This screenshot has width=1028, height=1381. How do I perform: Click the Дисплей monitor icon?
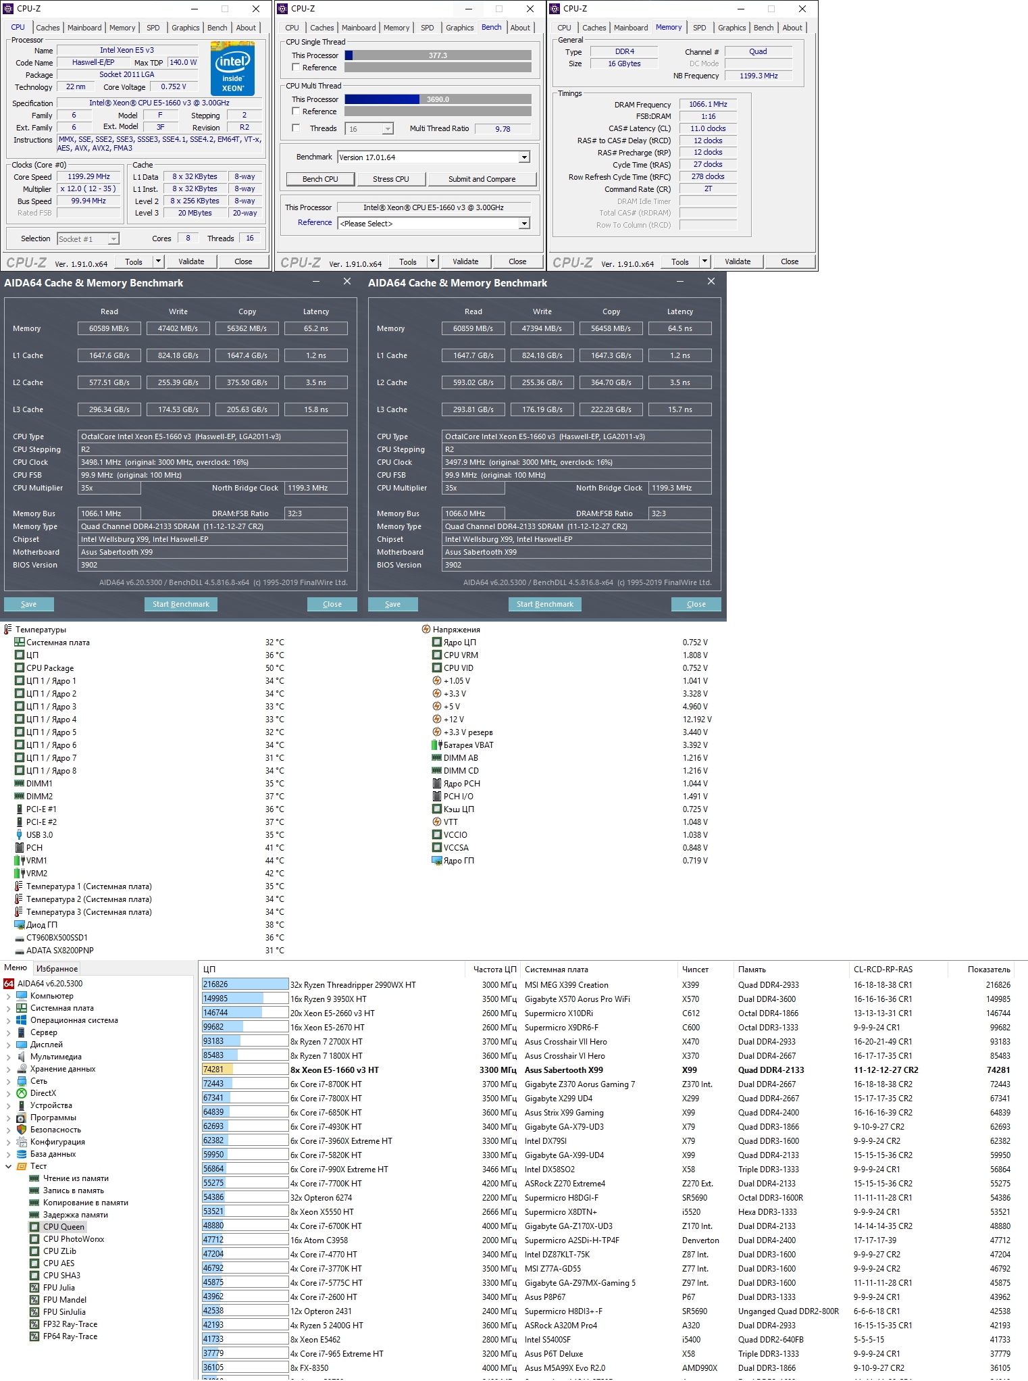pos(22,1045)
